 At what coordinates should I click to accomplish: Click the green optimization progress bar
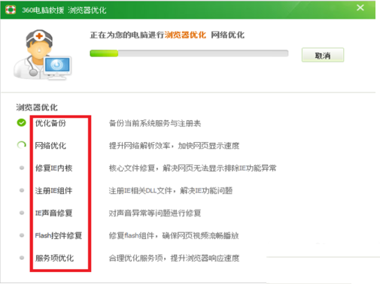[x=189, y=53]
